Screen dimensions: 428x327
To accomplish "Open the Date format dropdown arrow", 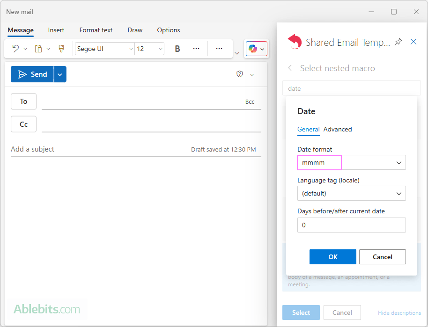I will 399,162.
